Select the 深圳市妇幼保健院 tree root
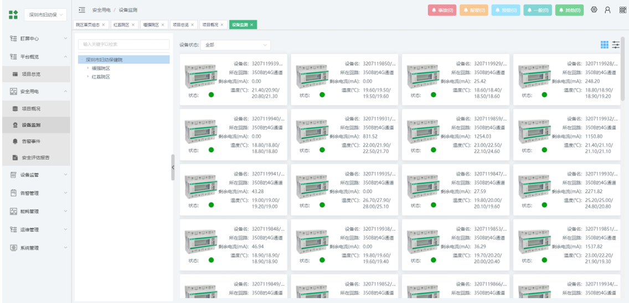 coord(124,60)
